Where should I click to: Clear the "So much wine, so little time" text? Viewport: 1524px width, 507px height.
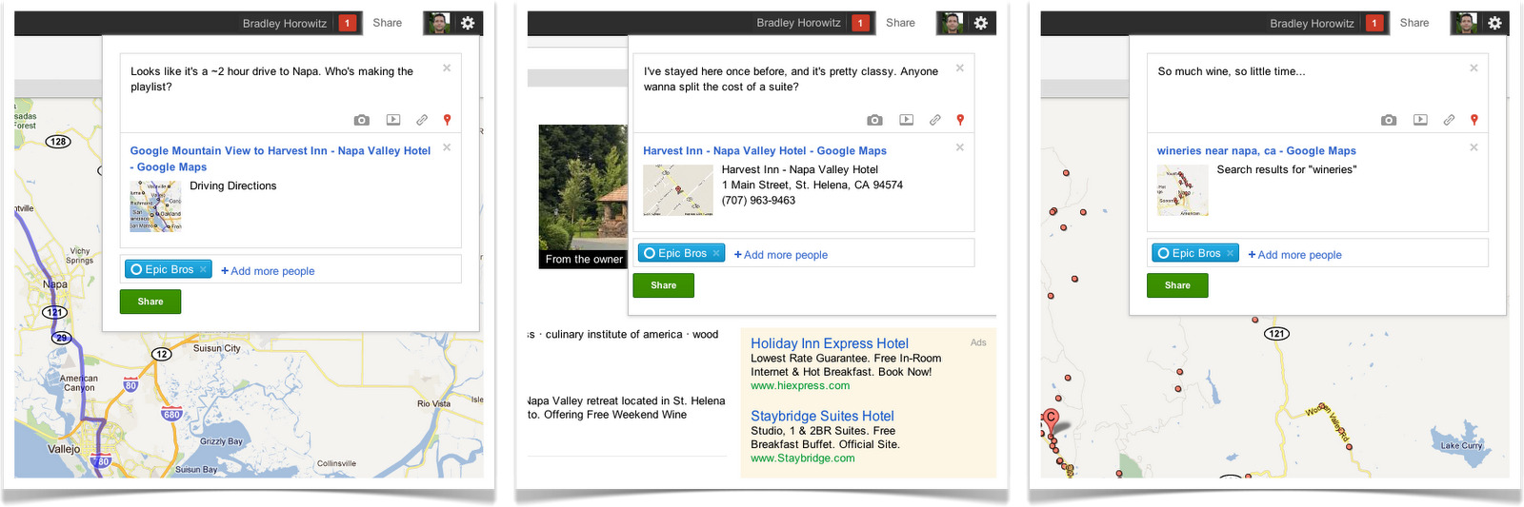coord(1474,68)
